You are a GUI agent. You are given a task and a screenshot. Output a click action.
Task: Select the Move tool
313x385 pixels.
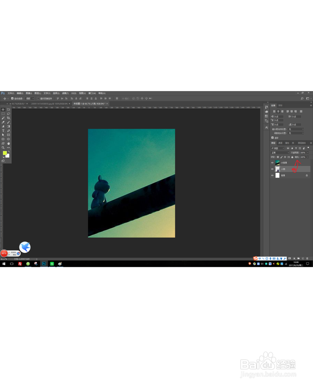(x=3, y=109)
